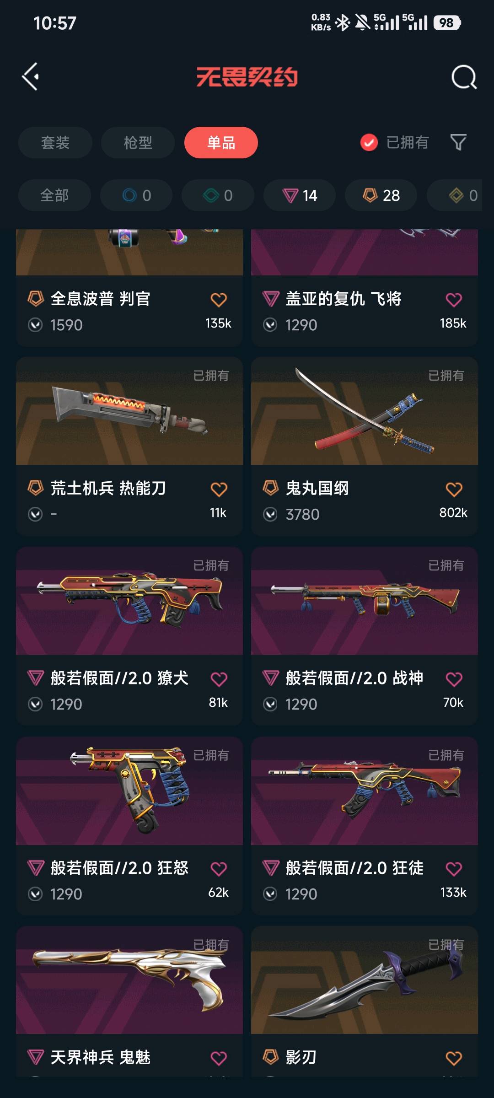The height and width of the screenshot is (1098, 494).
Task: Like 盖亚的复仇 飞将 heart icon
Action: click(454, 300)
